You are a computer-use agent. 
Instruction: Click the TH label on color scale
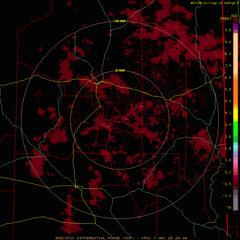[229, 207]
